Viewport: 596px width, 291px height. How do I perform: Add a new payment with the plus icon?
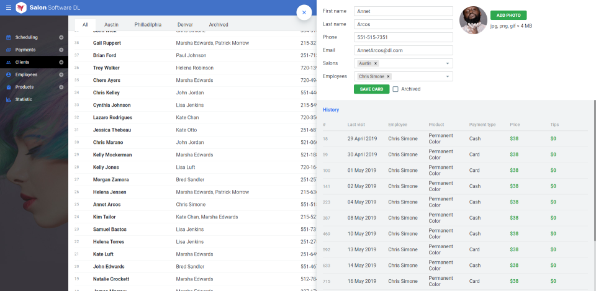(x=61, y=50)
